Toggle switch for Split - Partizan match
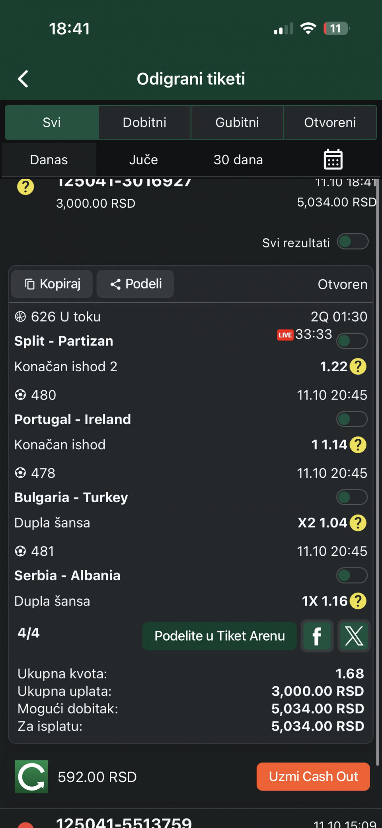Viewport: 382px width, 828px height. 352,341
